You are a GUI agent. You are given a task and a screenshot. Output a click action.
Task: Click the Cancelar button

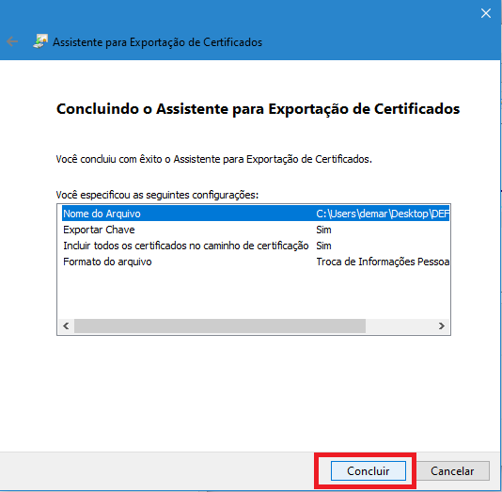click(x=452, y=471)
